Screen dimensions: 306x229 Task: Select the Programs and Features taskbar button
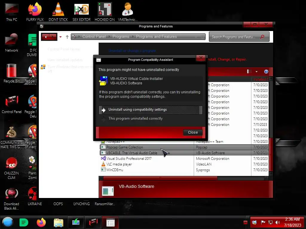coord(110,222)
